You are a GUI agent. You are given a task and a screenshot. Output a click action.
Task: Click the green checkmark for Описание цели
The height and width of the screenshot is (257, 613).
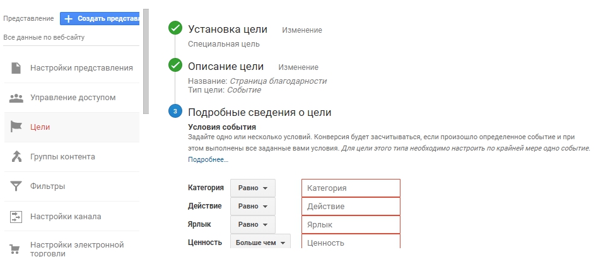(x=175, y=67)
